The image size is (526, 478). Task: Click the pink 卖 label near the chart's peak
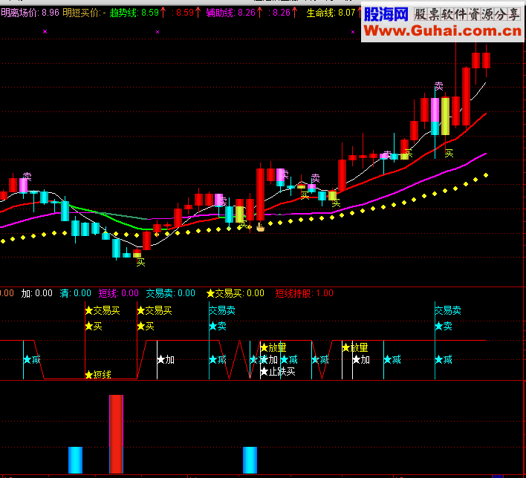439,86
